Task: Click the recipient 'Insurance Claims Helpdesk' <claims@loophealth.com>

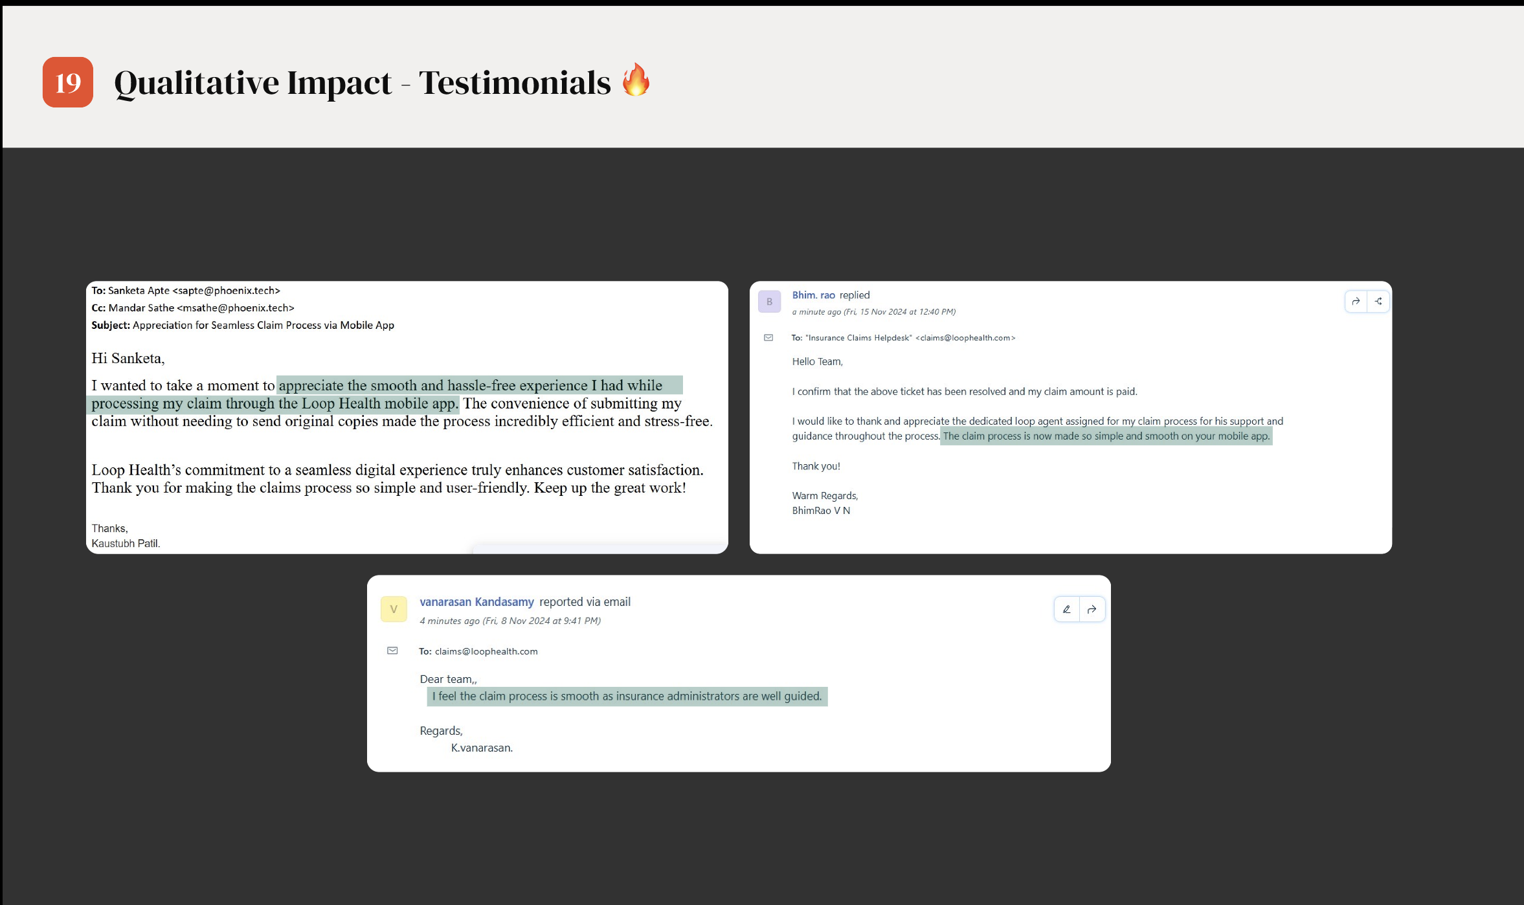Action: click(x=910, y=338)
